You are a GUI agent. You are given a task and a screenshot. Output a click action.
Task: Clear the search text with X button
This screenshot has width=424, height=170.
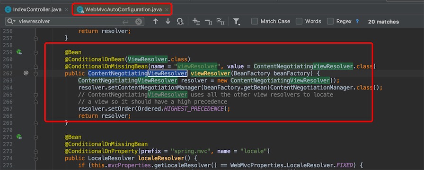(x=139, y=22)
